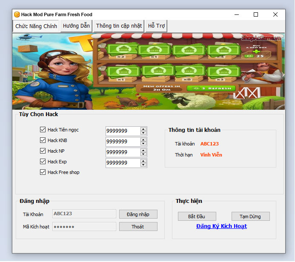Image resolution: width=295 pixels, height=262 pixels.
Task: Toggle the Hack Tiên ngọc checkbox
Action: (43, 130)
